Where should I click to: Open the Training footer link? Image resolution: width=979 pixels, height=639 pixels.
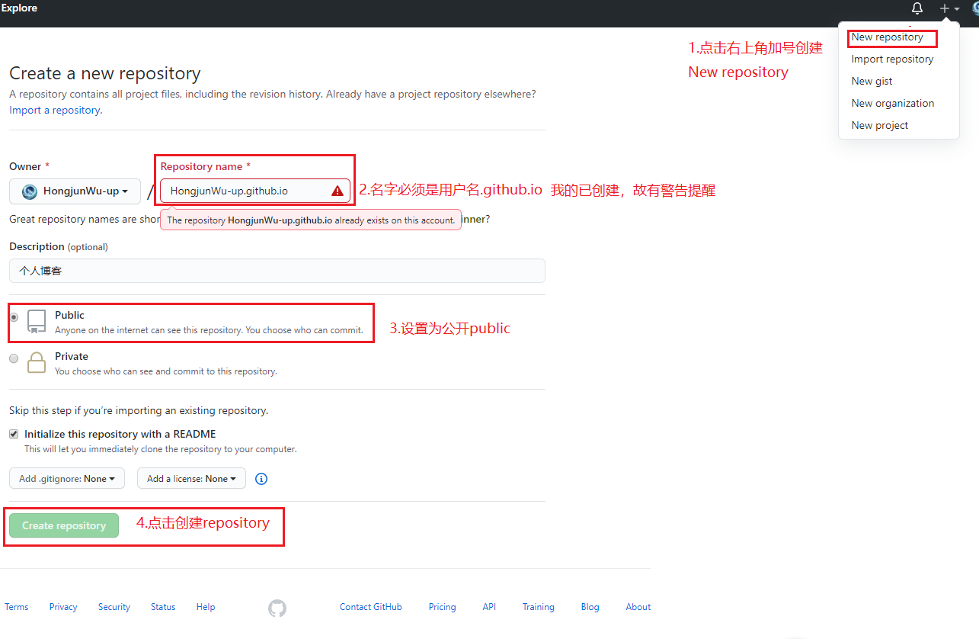click(x=539, y=607)
